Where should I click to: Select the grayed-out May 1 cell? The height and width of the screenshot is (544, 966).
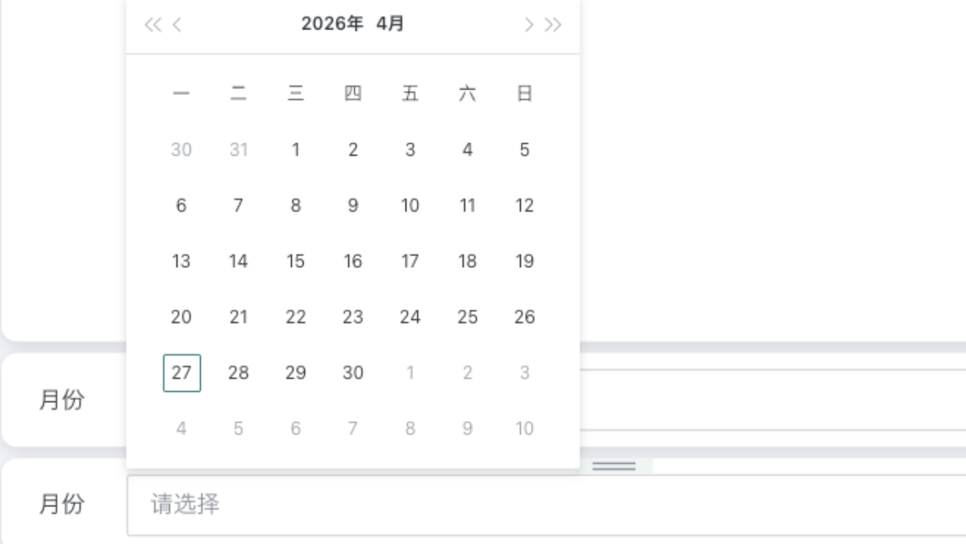pyautogui.click(x=410, y=372)
